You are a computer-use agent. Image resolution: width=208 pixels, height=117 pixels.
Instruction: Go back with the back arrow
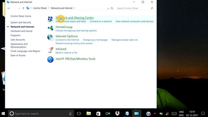click(9, 8)
